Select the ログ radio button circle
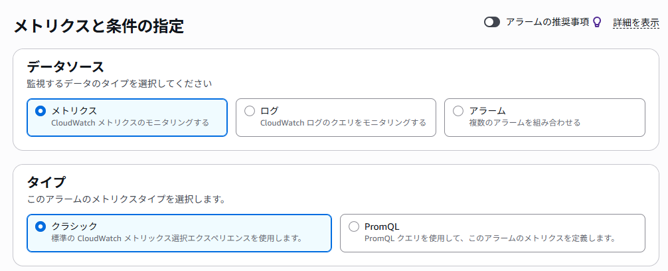Viewport: 668px width, 271px height. pos(249,111)
